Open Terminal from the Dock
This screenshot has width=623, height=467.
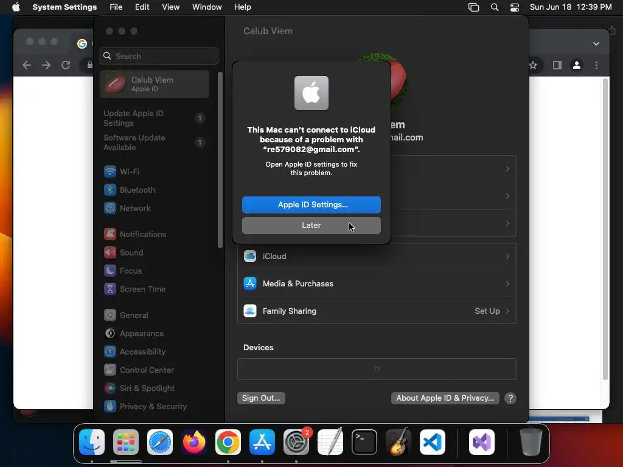364,442
